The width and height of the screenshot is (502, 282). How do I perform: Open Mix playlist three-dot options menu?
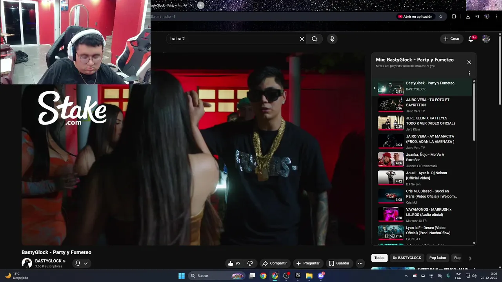[469, 73]
